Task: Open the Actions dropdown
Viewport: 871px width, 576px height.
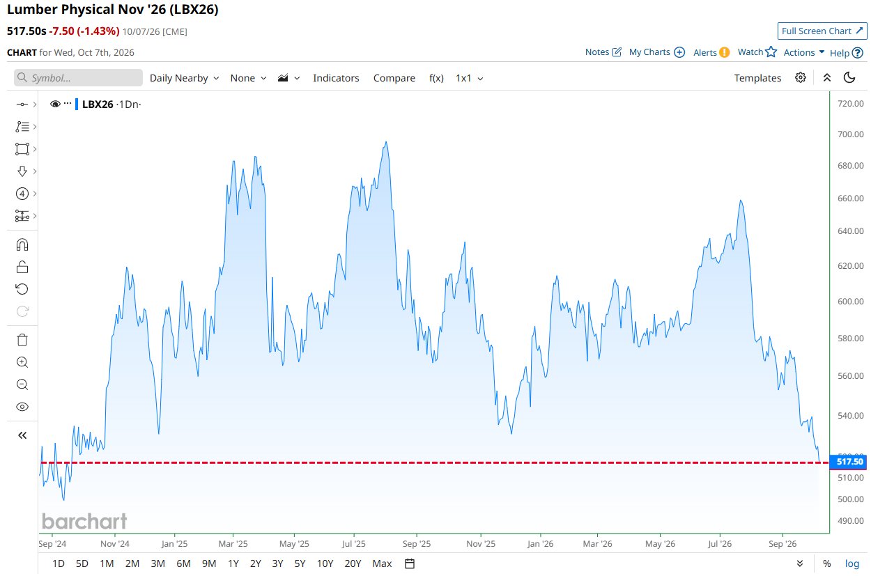Action: 804,52
